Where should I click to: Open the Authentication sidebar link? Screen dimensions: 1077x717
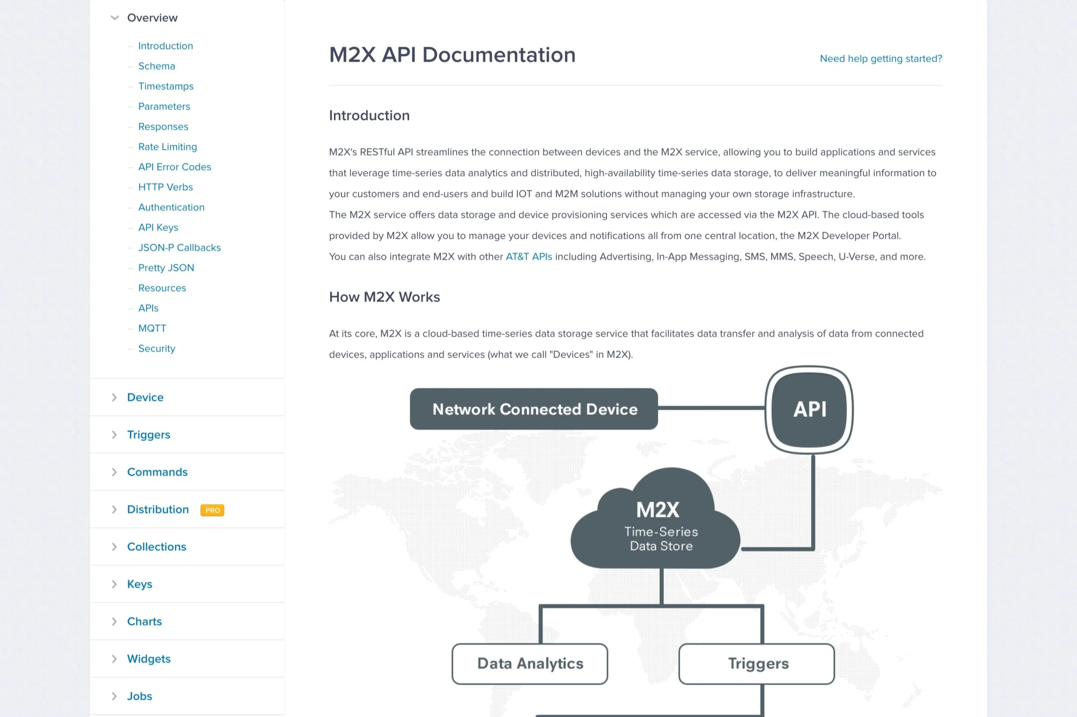pyautogui.click(x=171, y=207)
